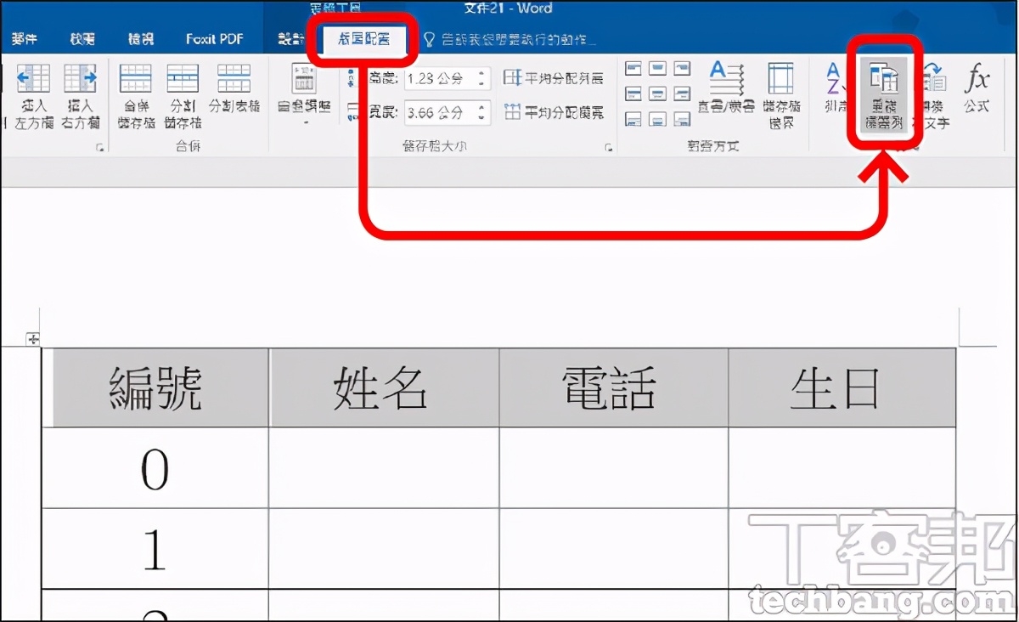Open the Alignment group dialog launcher
The height and width of the screenshot is (622, 1019).
802,147
